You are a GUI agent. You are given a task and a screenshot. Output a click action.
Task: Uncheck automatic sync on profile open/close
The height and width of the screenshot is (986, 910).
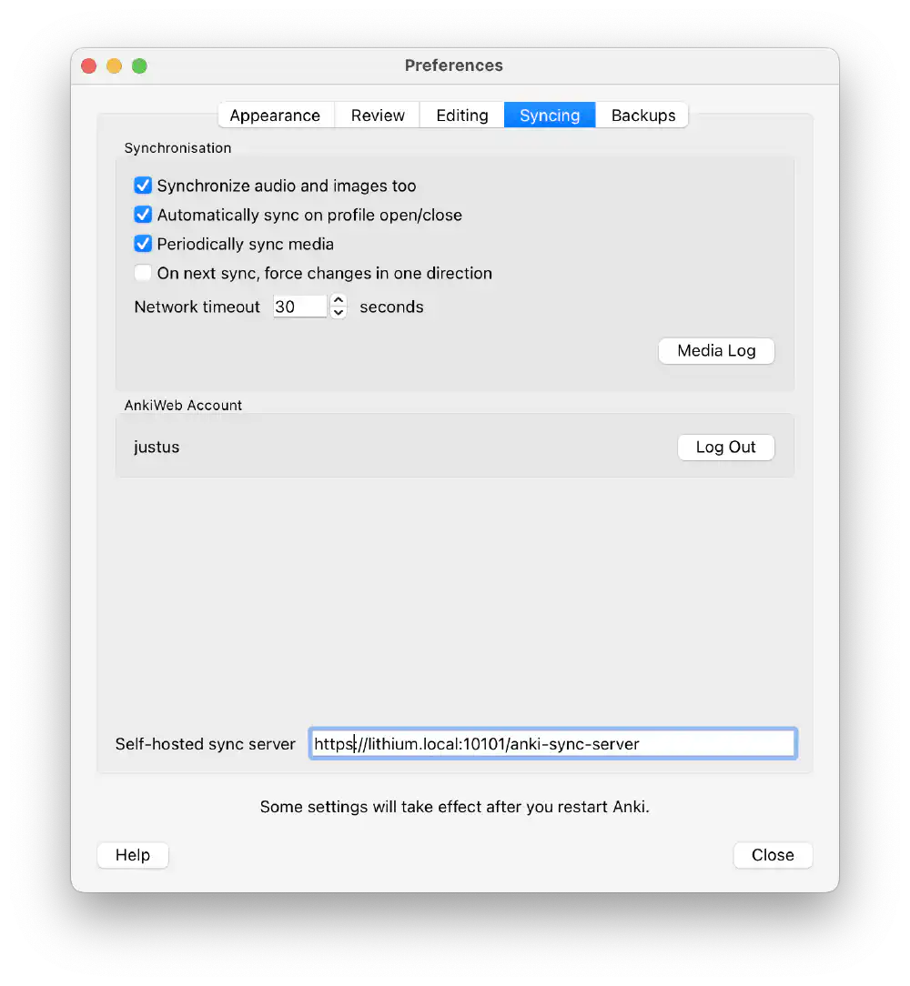point(143,215)
